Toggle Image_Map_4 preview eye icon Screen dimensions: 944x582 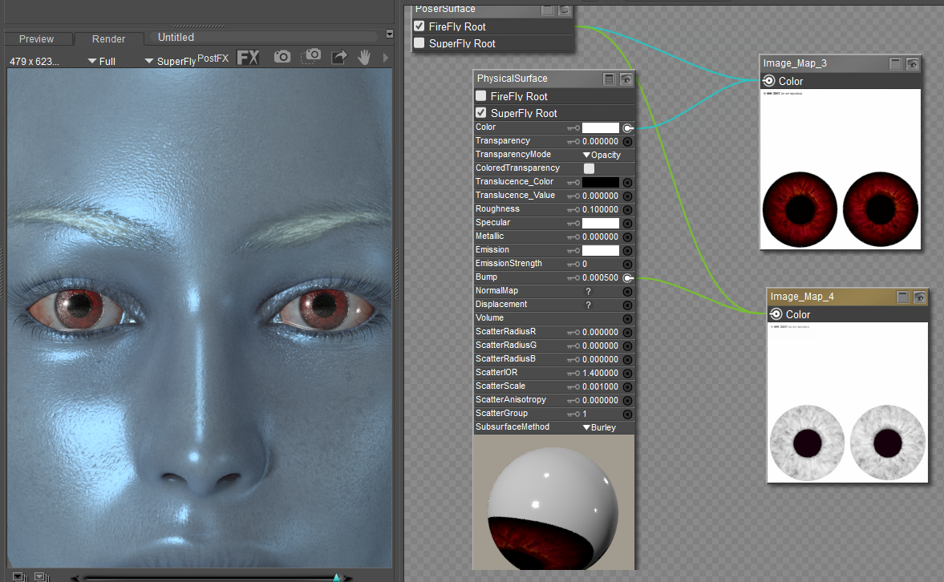coord(919,297)
